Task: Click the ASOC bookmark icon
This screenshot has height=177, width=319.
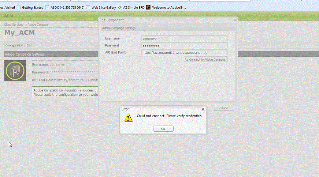Action: (47, 8)
